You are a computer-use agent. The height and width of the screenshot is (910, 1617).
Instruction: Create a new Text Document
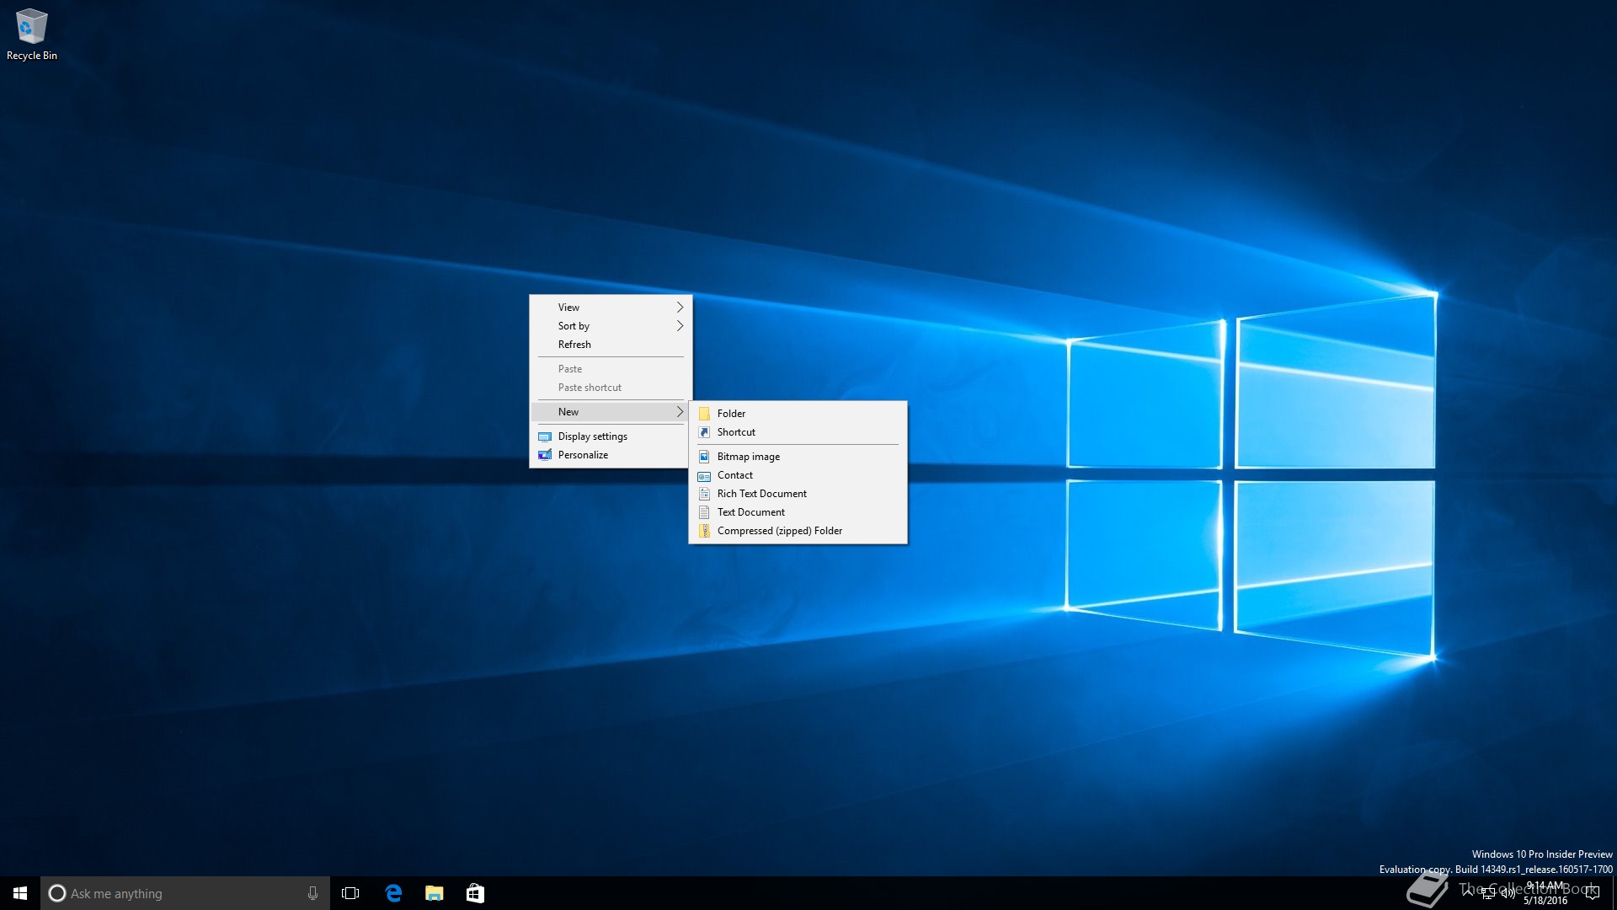(x=798, y=512)
